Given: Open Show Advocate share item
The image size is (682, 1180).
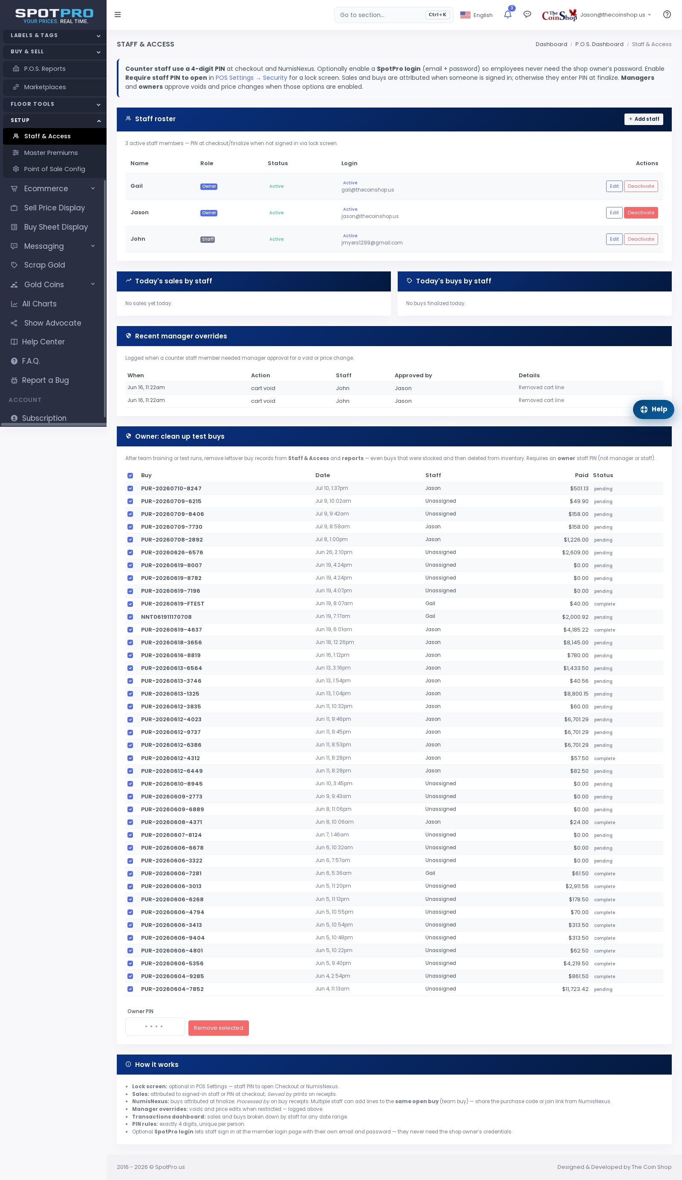Looking at the screenshot, I should pyautogui.click(x=52, y=323).
